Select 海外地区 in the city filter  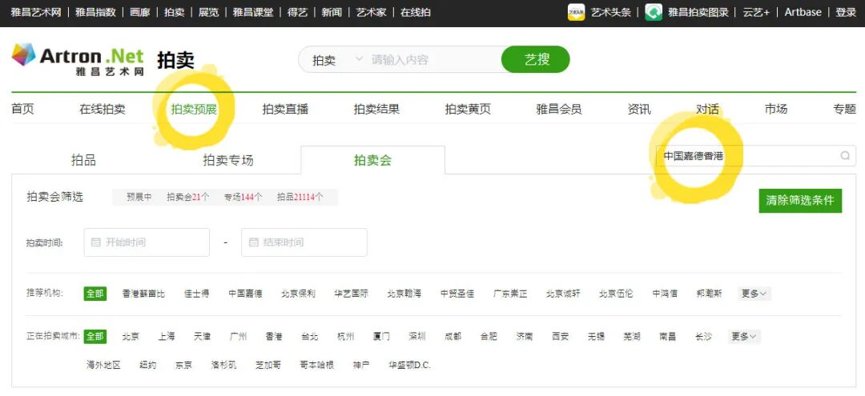(103, 365)
